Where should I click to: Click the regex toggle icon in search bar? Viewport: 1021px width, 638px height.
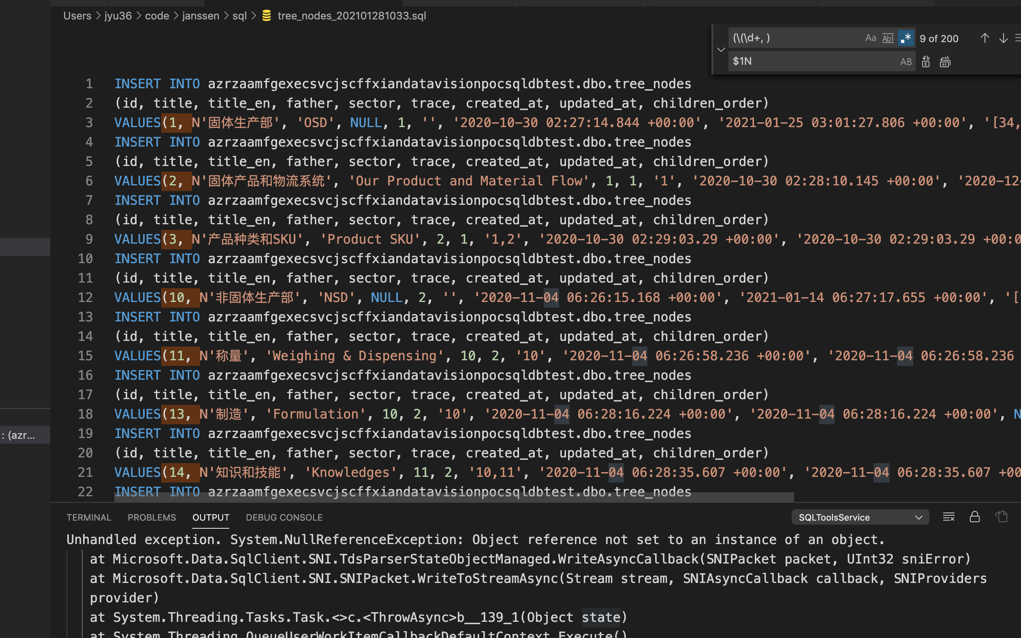point(906,38)
